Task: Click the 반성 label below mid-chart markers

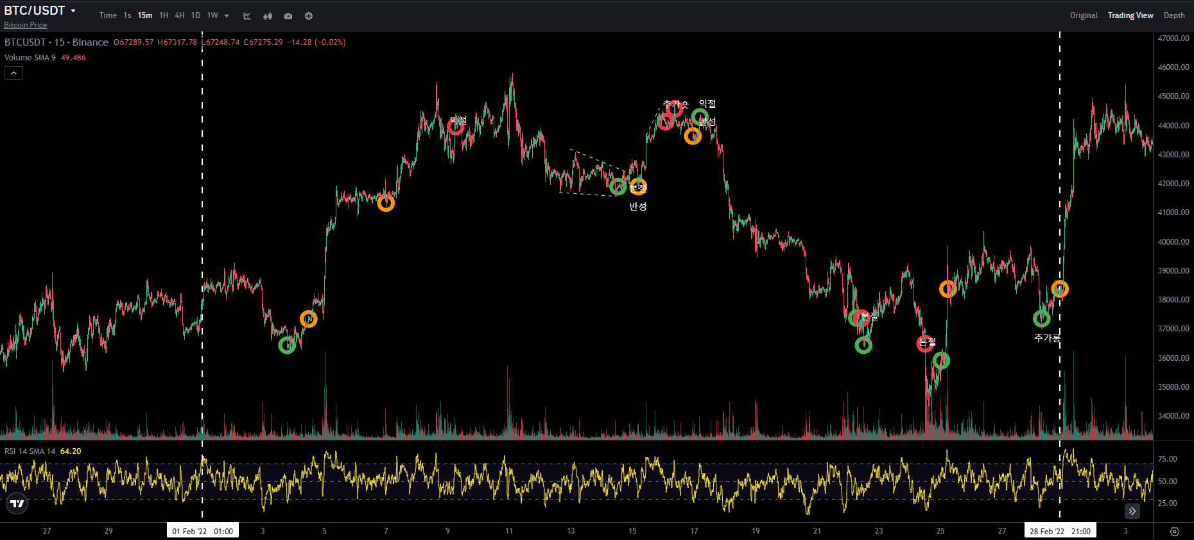Action: 638,207
